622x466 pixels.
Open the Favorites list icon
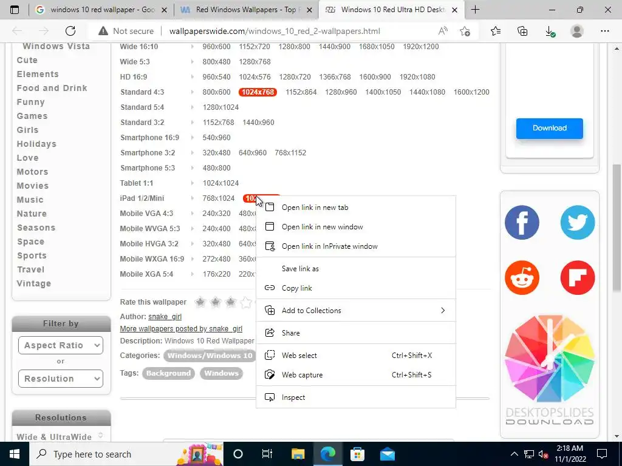coord(496,31)
